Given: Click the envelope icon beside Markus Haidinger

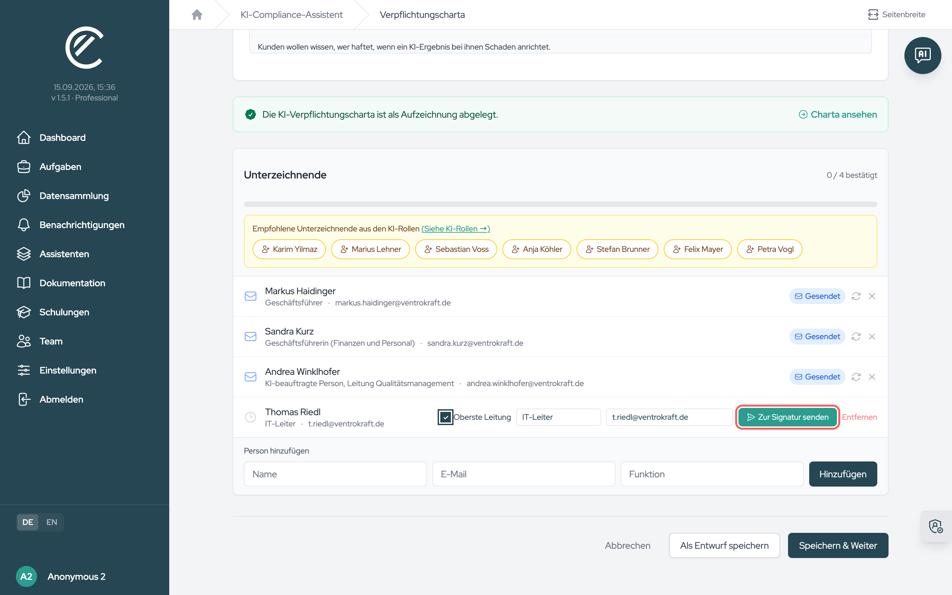Looking at the screenshot, I should (x=251, y=296).
